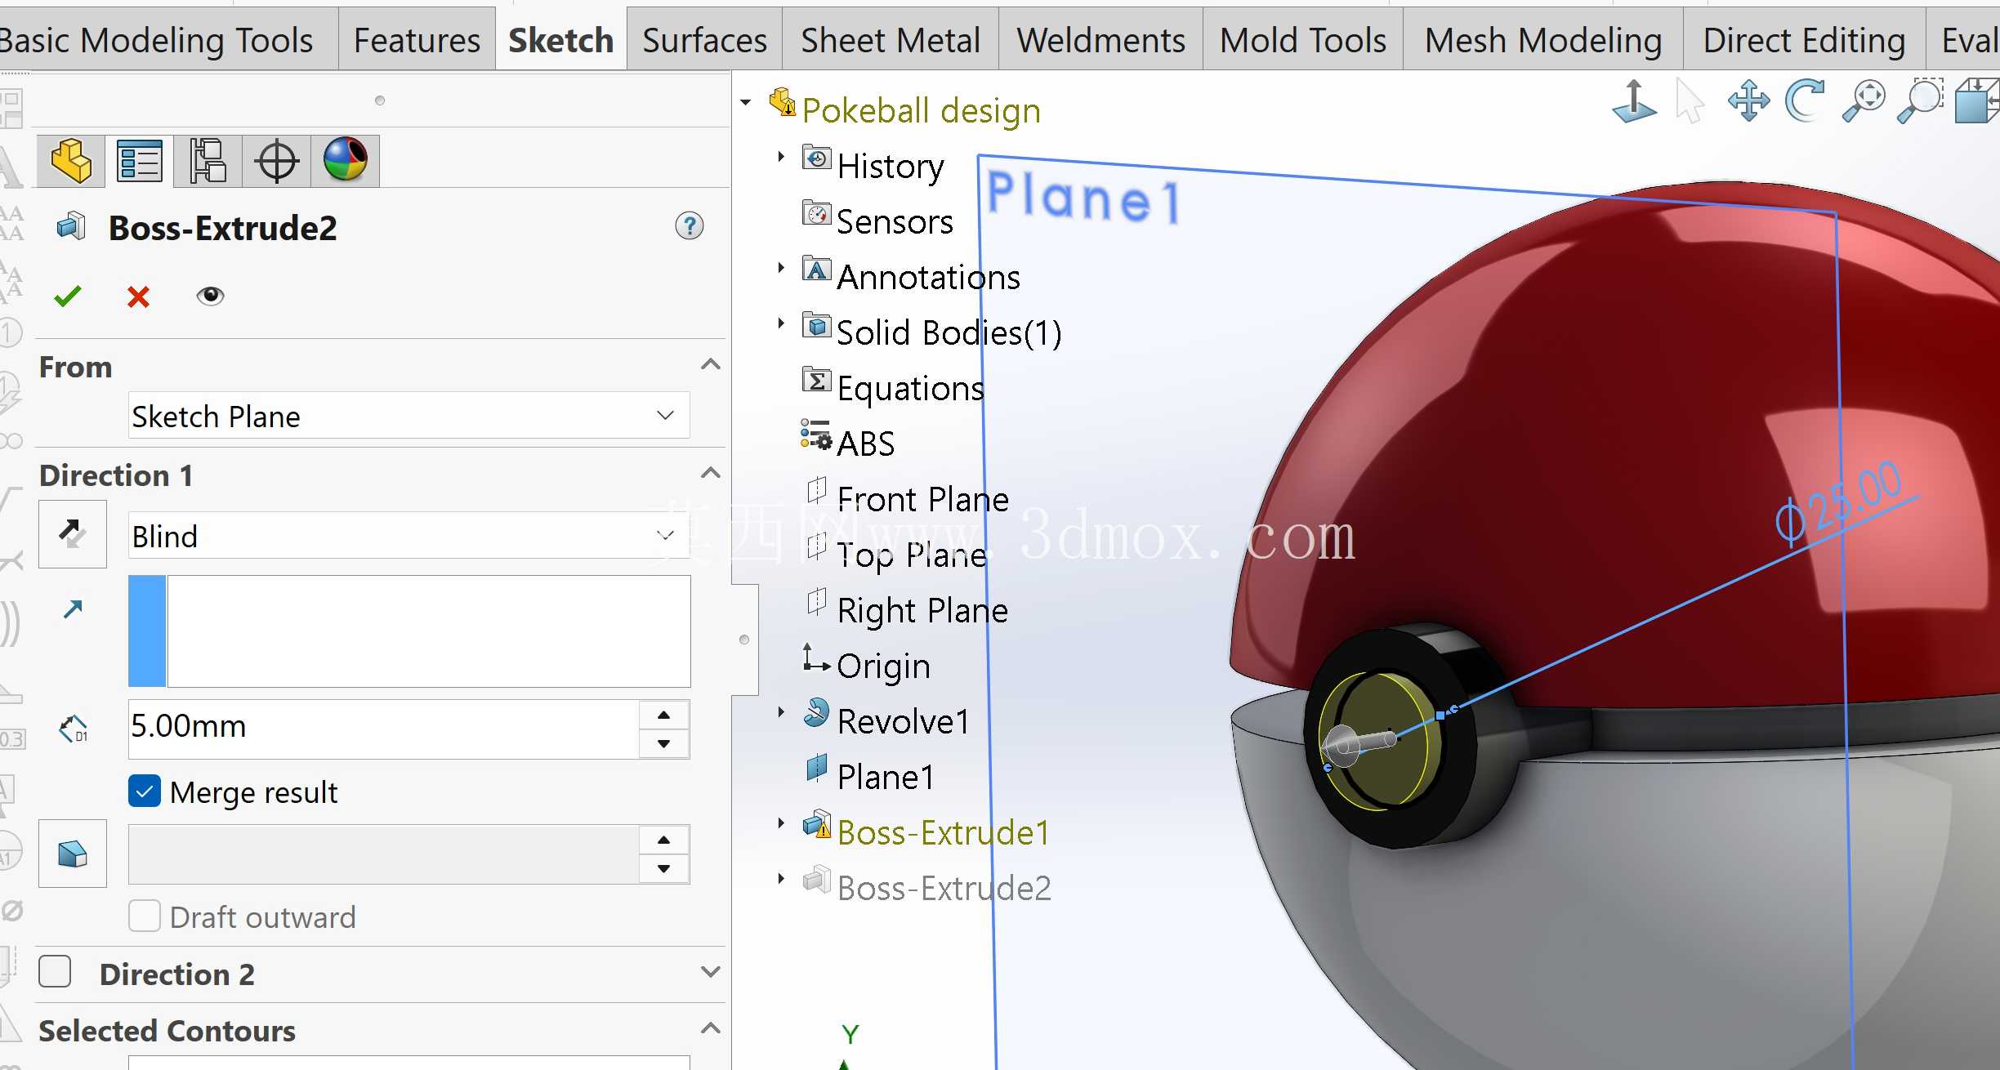
Task: Select the Rotate view tool
Action: [1806, 101]
